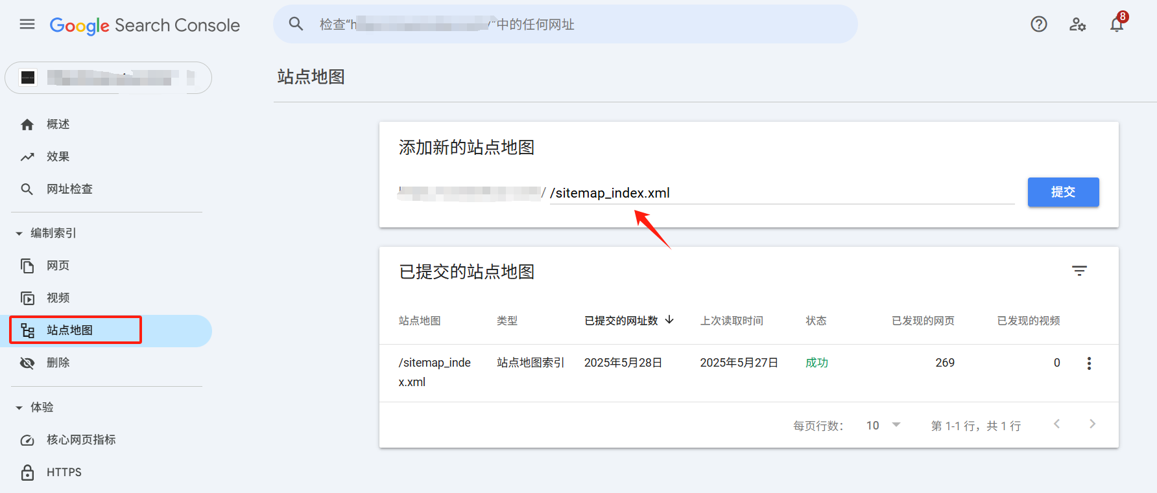This screenshot has height=493, width=1157.
Task: Click the URL inspection search bar
Action: (564, 25)
